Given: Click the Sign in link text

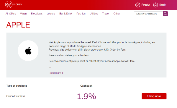Looking at the screenshot, I should [x=163, y=5].
